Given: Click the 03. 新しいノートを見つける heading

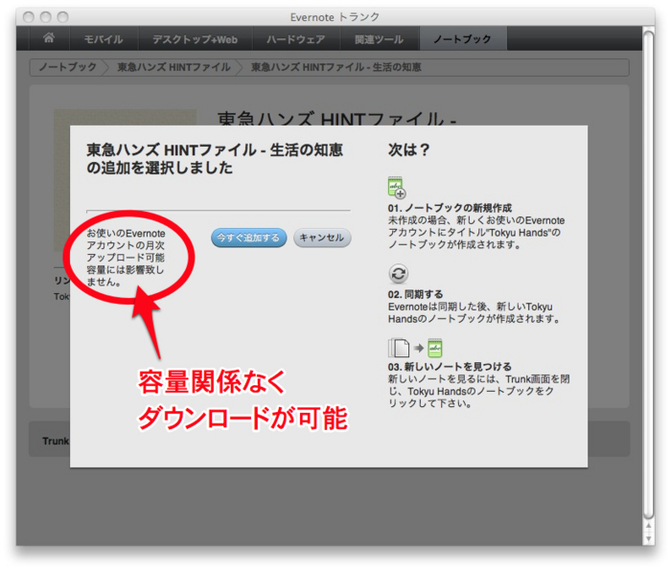Looking at the screenshot, I should tap(450, 367).
